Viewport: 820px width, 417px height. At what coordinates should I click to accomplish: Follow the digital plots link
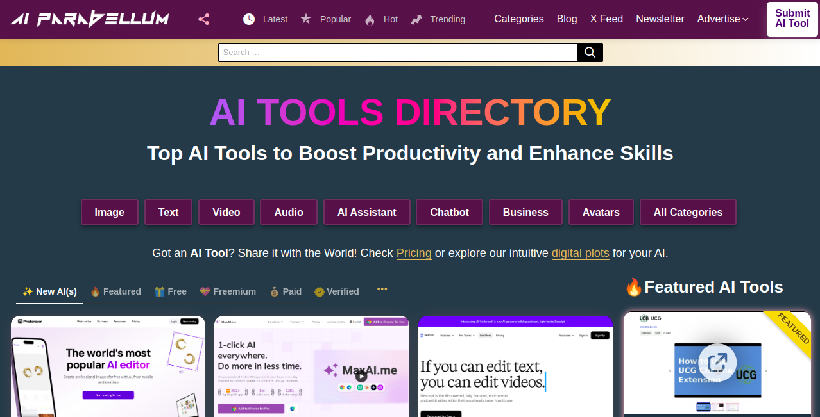click(x=581, y=253)
